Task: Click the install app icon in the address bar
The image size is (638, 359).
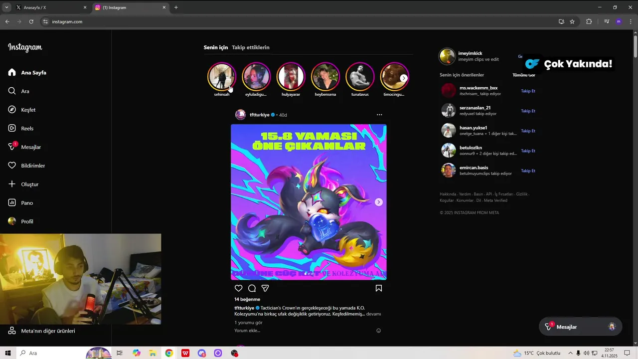Action: (x=561, y=21)
